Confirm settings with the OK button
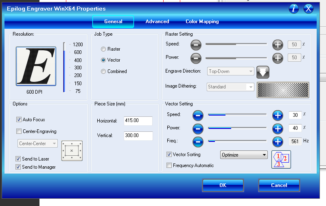Screen dimensions: 326x206 pos(223,185)
